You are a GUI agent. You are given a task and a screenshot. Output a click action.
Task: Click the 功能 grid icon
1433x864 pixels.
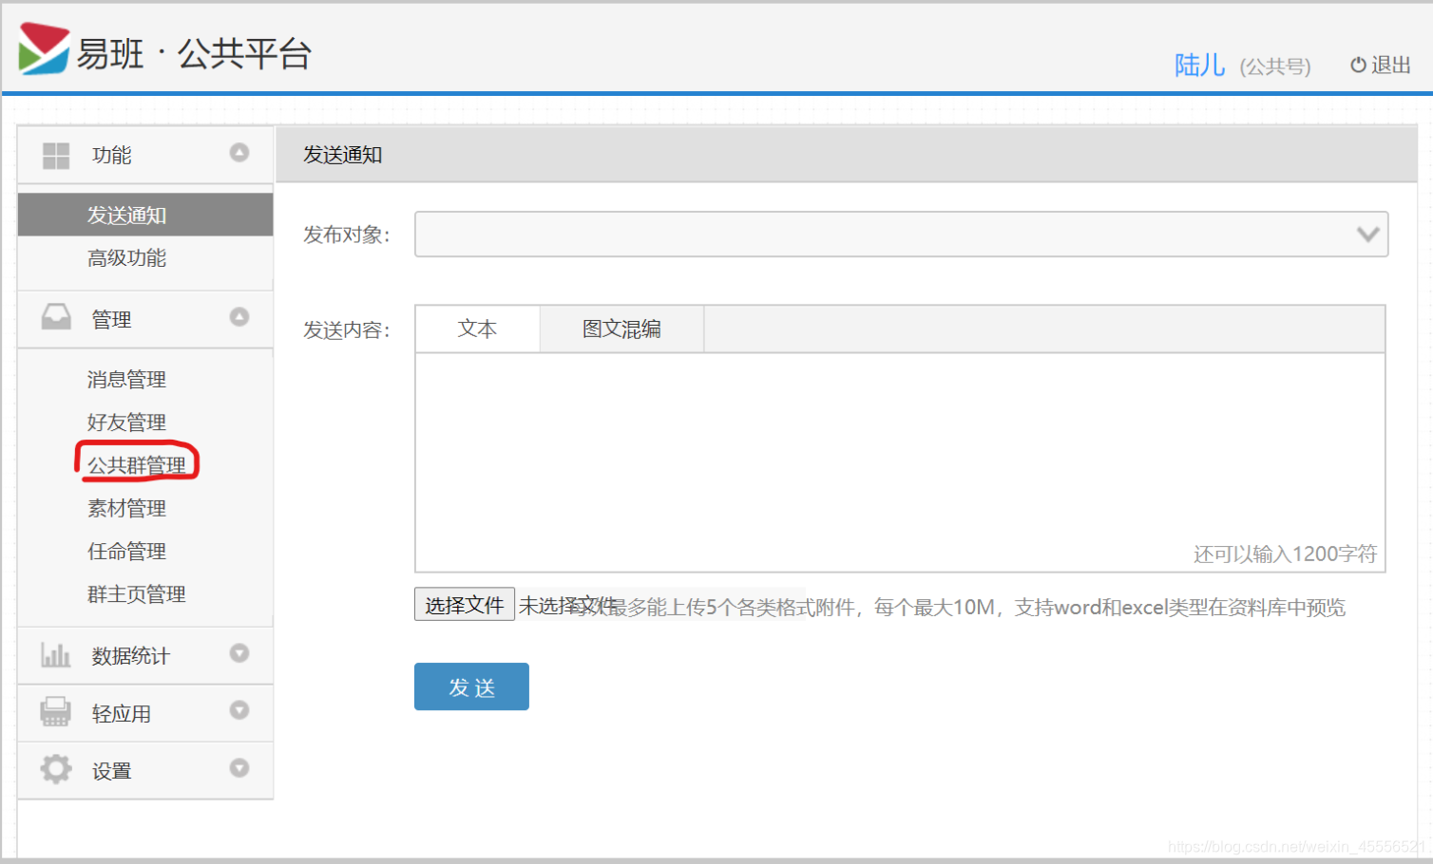[56, 156]
